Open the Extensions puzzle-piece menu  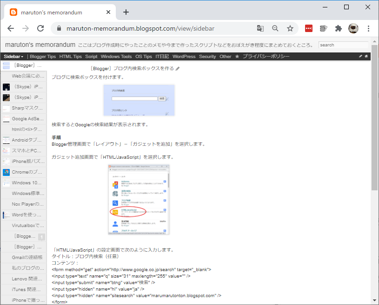[339, 28]
